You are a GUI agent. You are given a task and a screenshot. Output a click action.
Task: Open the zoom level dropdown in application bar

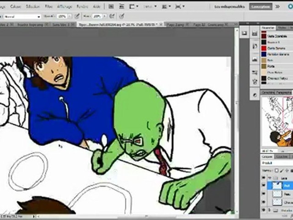(x=150, y=6)
